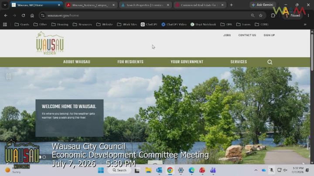The height and width of the screenshot is (176, 314).
Task: Open the DPA bookmark folder
Action: pyautogui.click(x=226, y=24)
